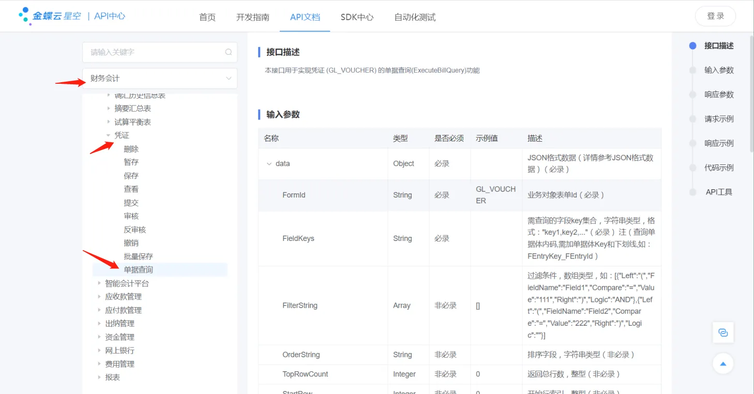Expand the 试算平衡表 node
Screen dimensions: 754x394
pyautogui.click(x=109, y=122)
